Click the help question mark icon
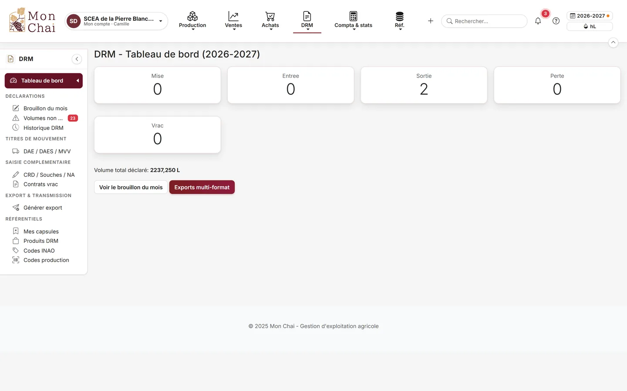The width and height of the screenshot is (627, 391). point(556,21)
